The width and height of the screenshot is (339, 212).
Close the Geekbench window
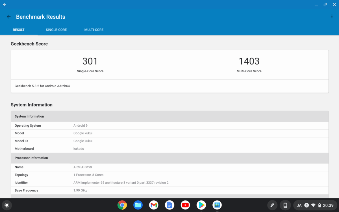(334, 5)
